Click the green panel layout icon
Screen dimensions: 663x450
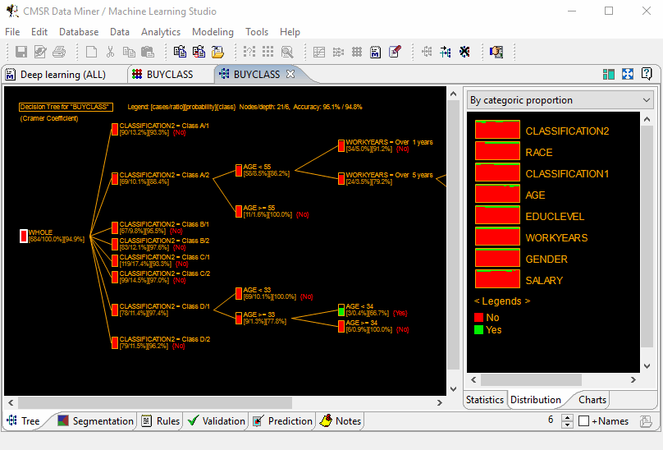(609, 75)
